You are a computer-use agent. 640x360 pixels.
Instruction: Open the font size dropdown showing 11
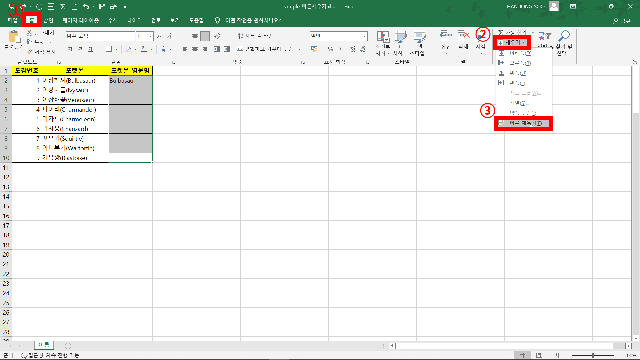click(151, 36)
